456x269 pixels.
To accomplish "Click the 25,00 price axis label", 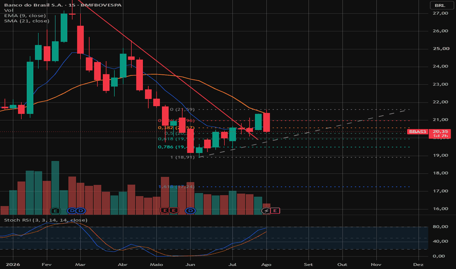I will (x=440, y=48).
